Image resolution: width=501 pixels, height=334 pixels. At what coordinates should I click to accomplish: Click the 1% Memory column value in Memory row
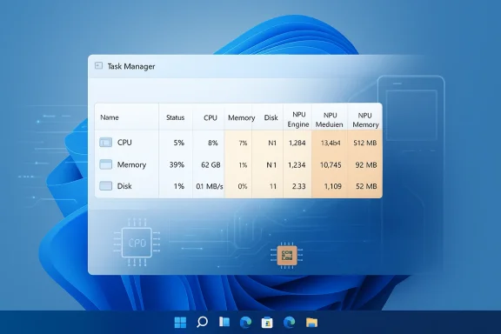coord(243,165)
